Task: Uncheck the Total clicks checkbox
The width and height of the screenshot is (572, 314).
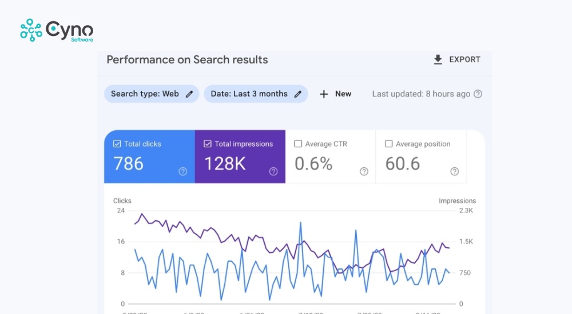Action: tap(117, 144)
